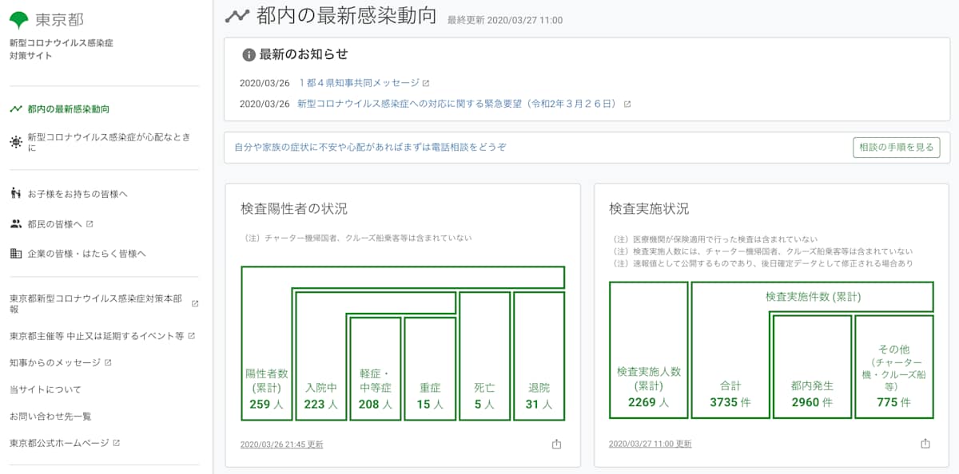The width and height of the screenshot is (959, 474).
Task: Click the trend-line icon beside 都内の最新感染動向 in sidebar
Action: (16, 109)
